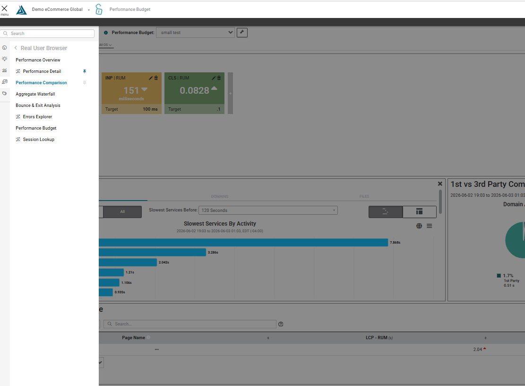Click the ellipsis in the table row
Screen dimensions: 525x386
157,350
